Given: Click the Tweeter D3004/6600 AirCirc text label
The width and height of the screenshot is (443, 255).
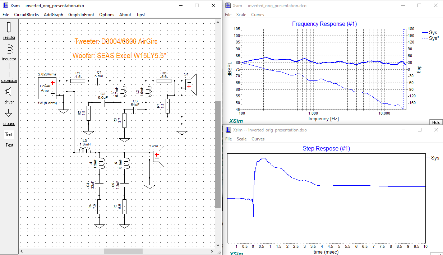Looking at the screenshot, I should pos(116,41).
